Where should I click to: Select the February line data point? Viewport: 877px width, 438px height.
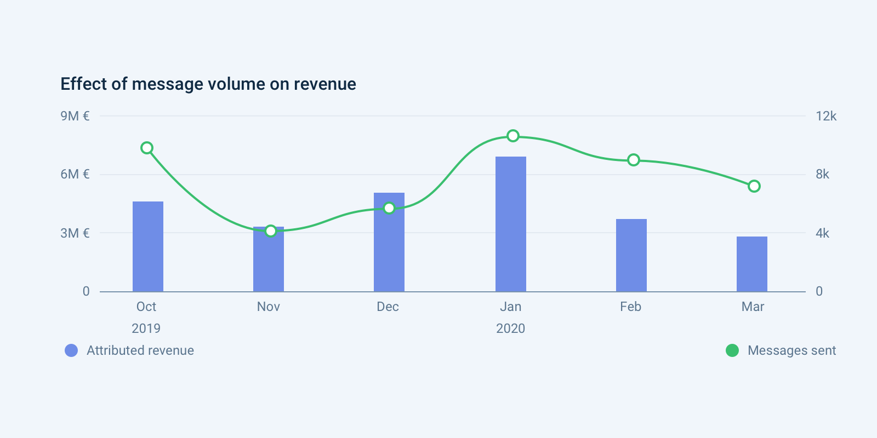634,160
